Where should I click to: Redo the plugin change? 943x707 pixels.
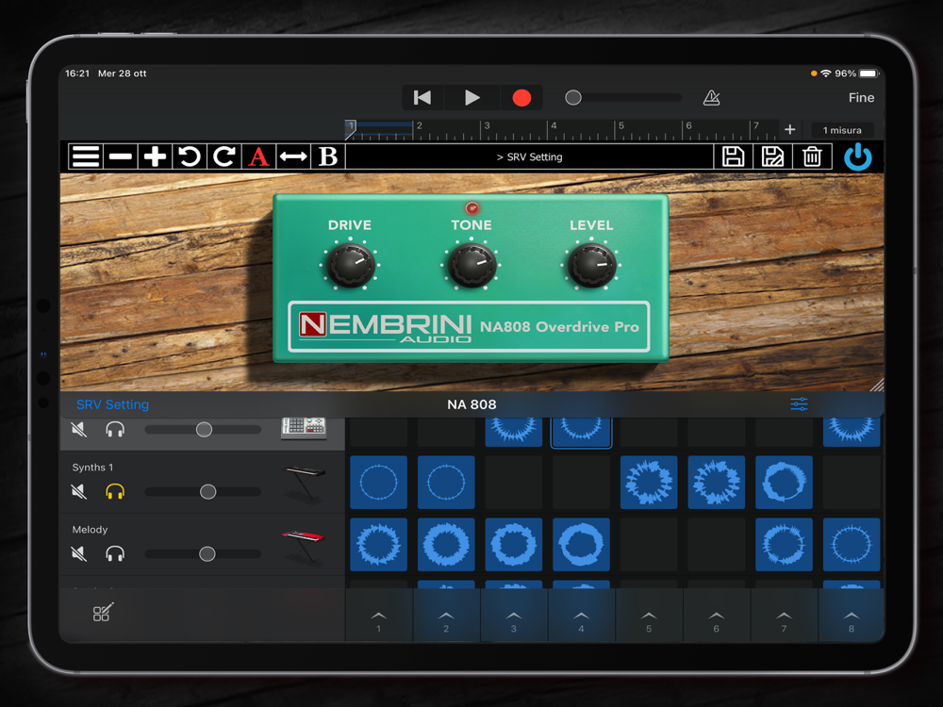pyautogui.click(x=224, y=156)
